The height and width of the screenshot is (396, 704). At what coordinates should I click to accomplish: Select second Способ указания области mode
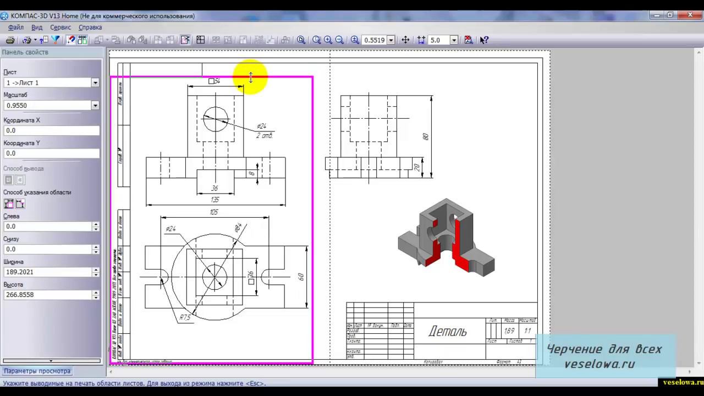tap(20, 204)
